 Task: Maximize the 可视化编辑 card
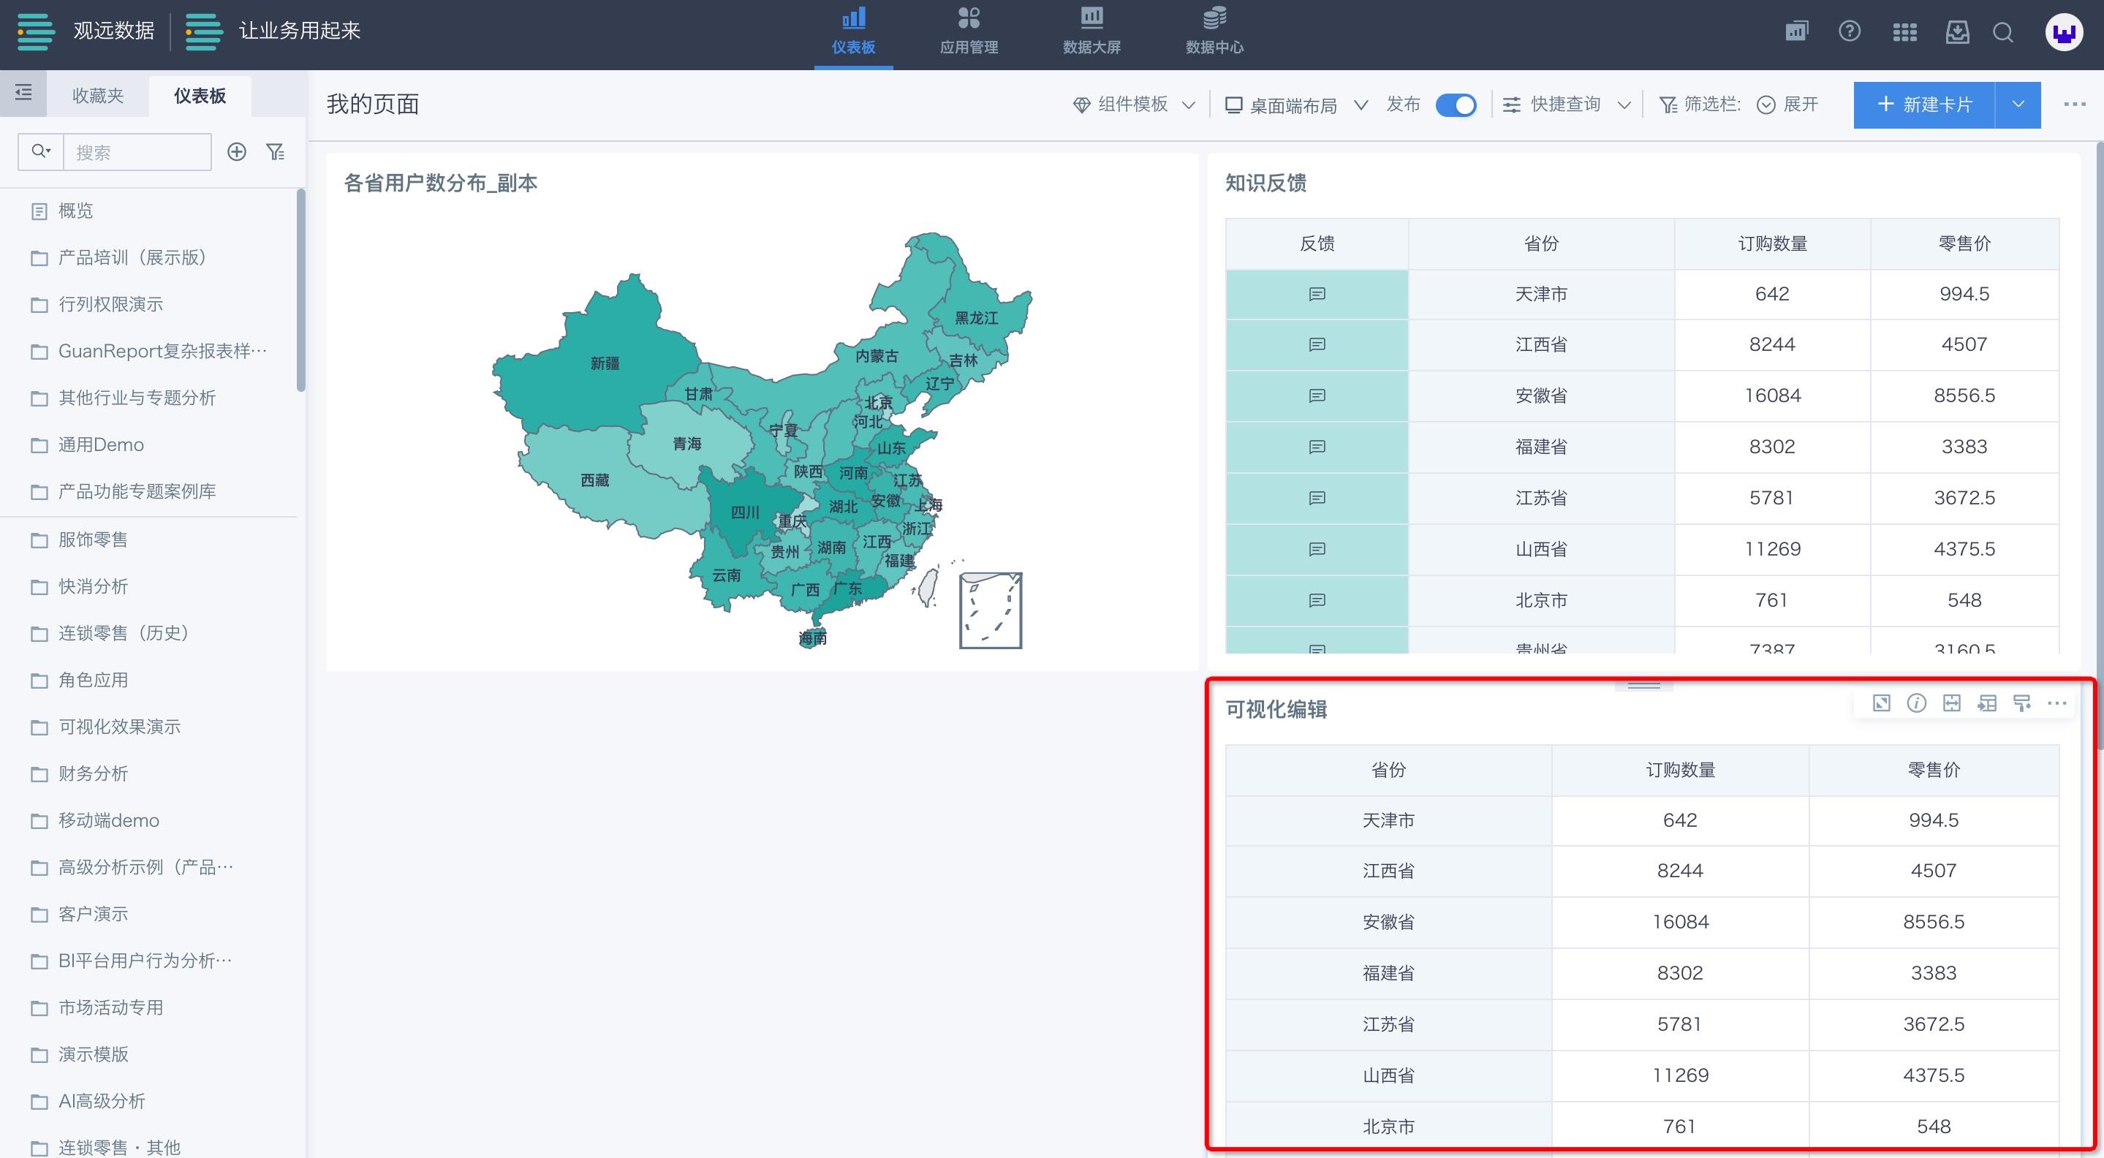(x=1881, y=703)
